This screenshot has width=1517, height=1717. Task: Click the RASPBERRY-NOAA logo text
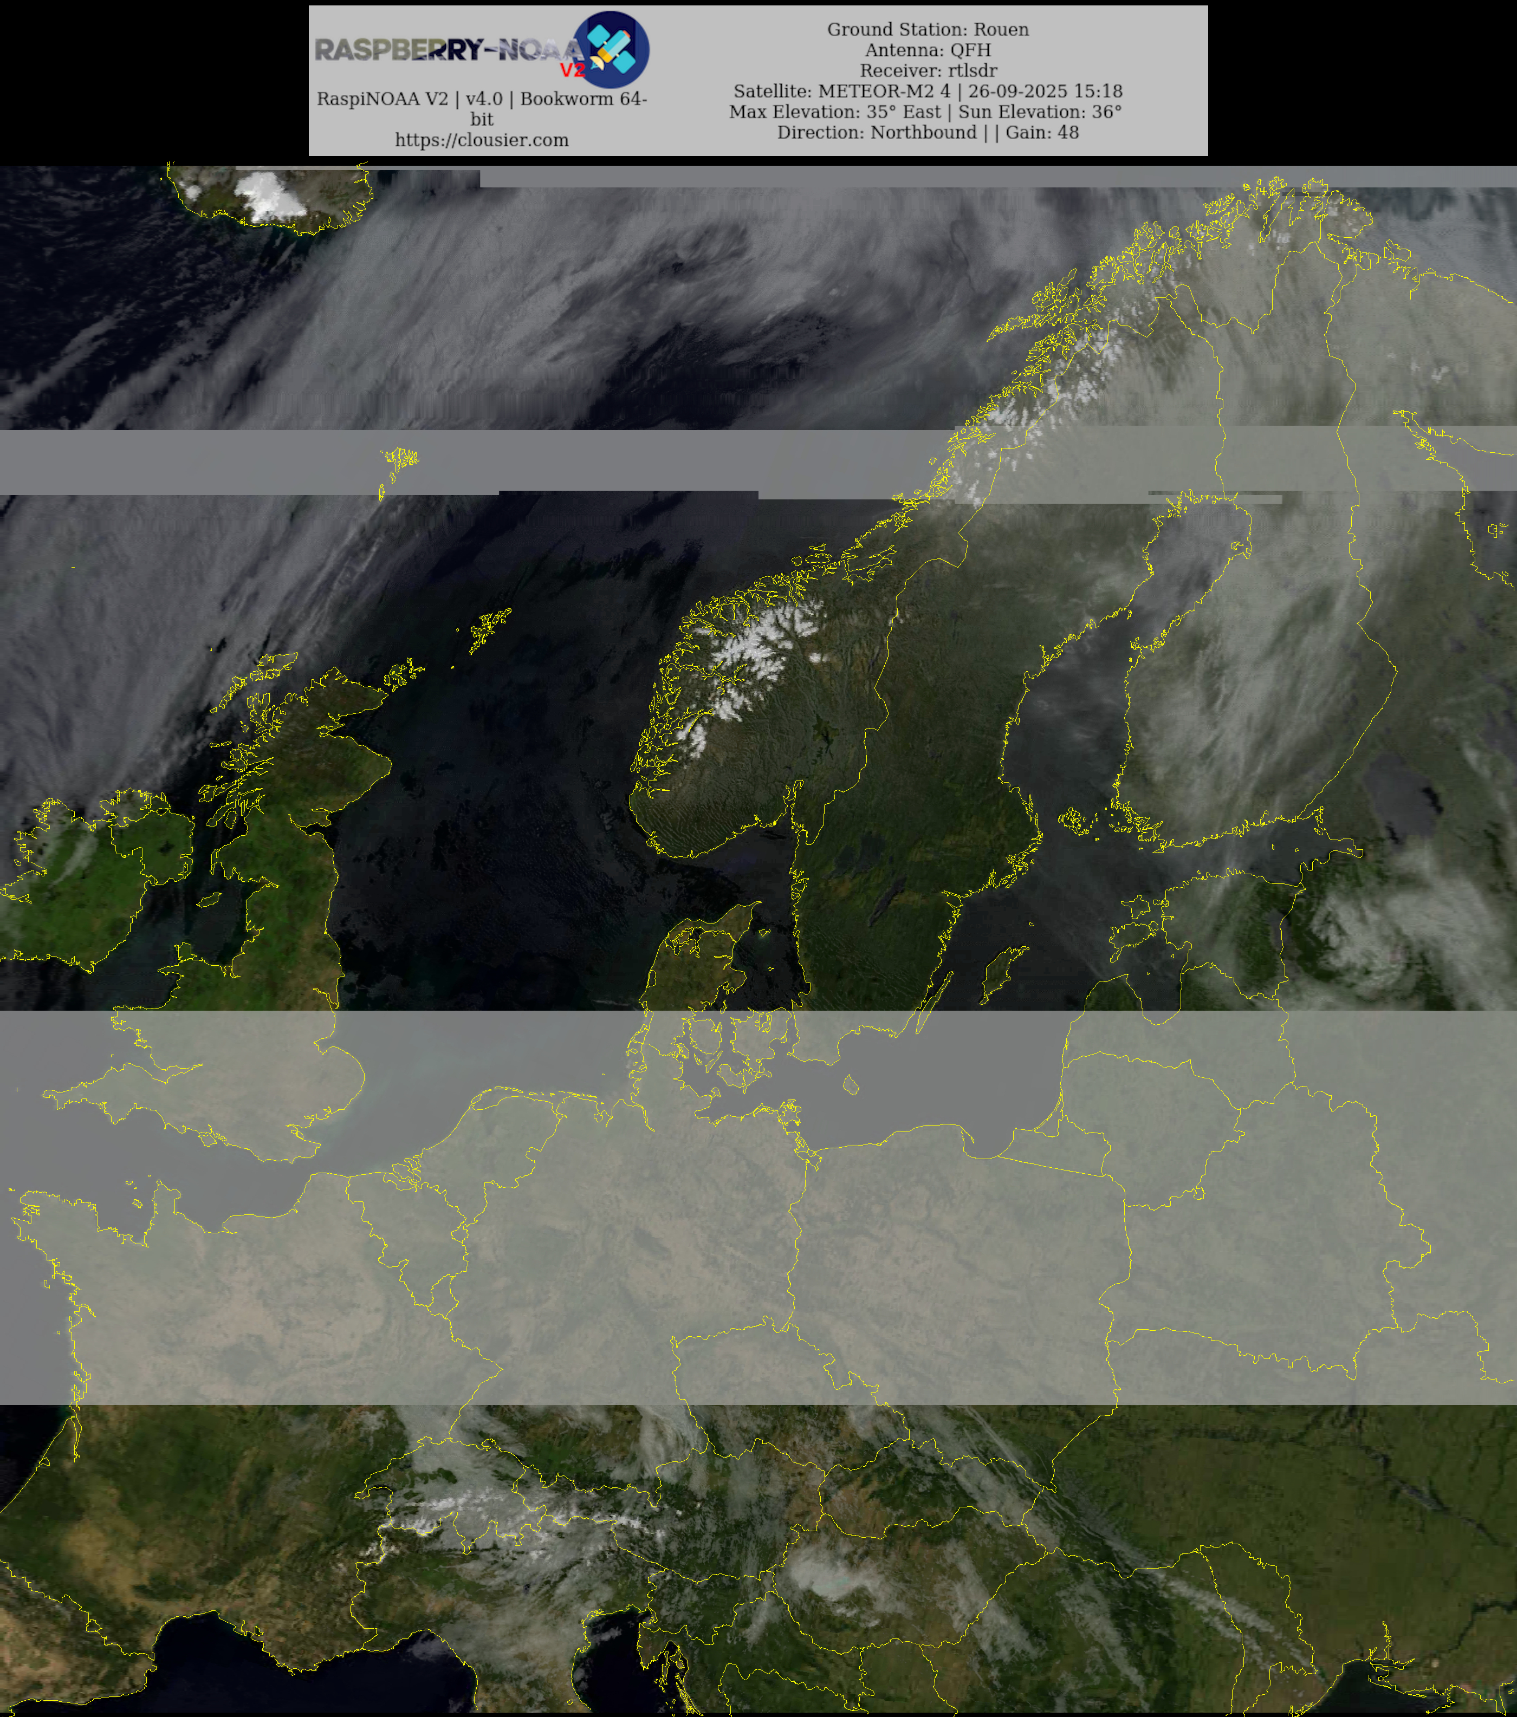click(445, 50)
